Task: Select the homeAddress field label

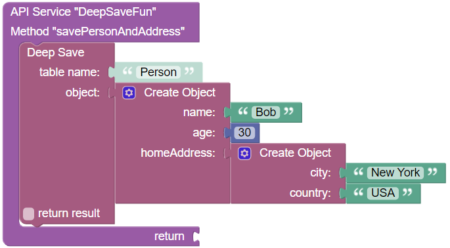Action: coord(178,153)
